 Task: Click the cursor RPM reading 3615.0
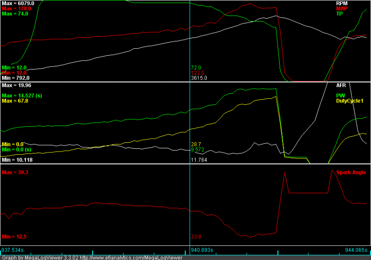(x=199, y=78)
